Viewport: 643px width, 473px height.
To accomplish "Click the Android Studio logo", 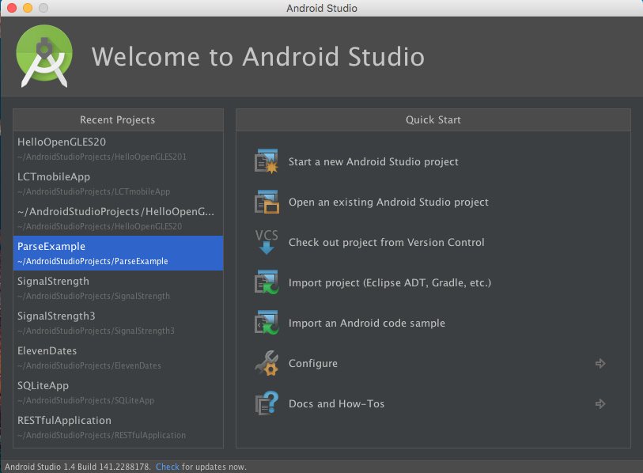I will coord(44,56).
